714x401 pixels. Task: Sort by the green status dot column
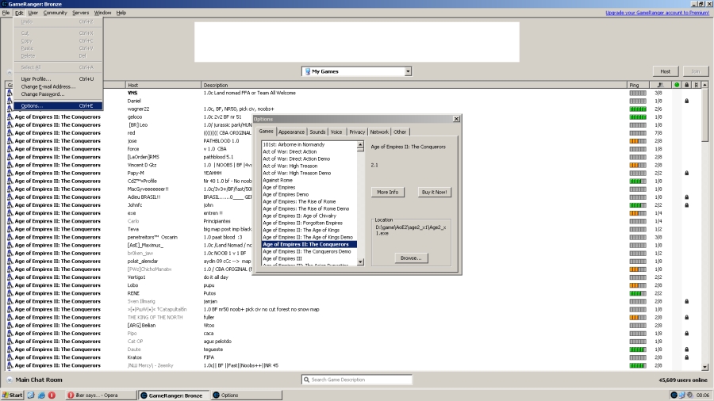click(677, 85)
